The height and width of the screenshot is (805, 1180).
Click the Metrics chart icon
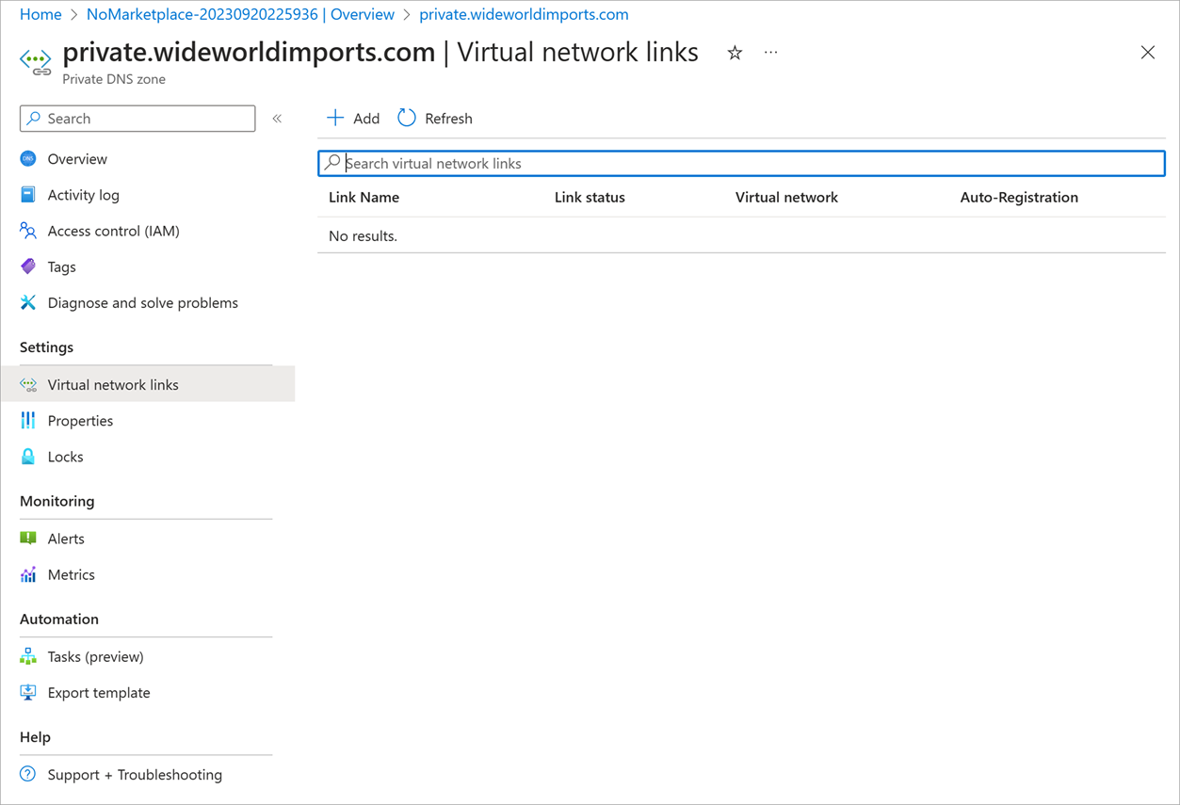[x=28, y=574]
